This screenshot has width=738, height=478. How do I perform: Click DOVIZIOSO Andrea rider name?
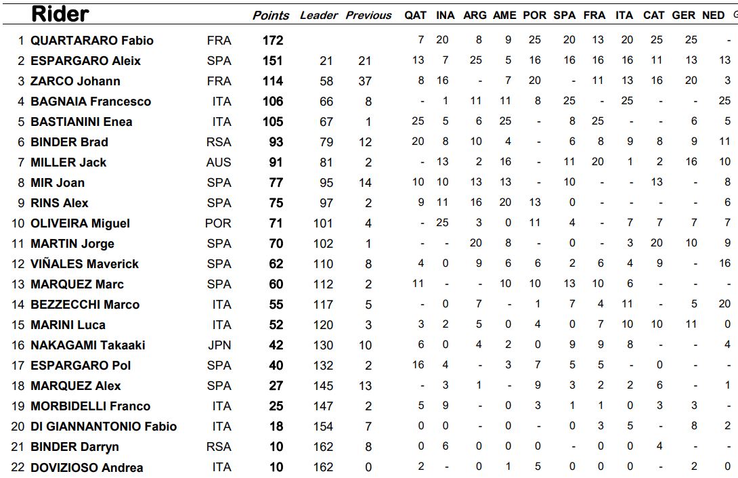87,468
